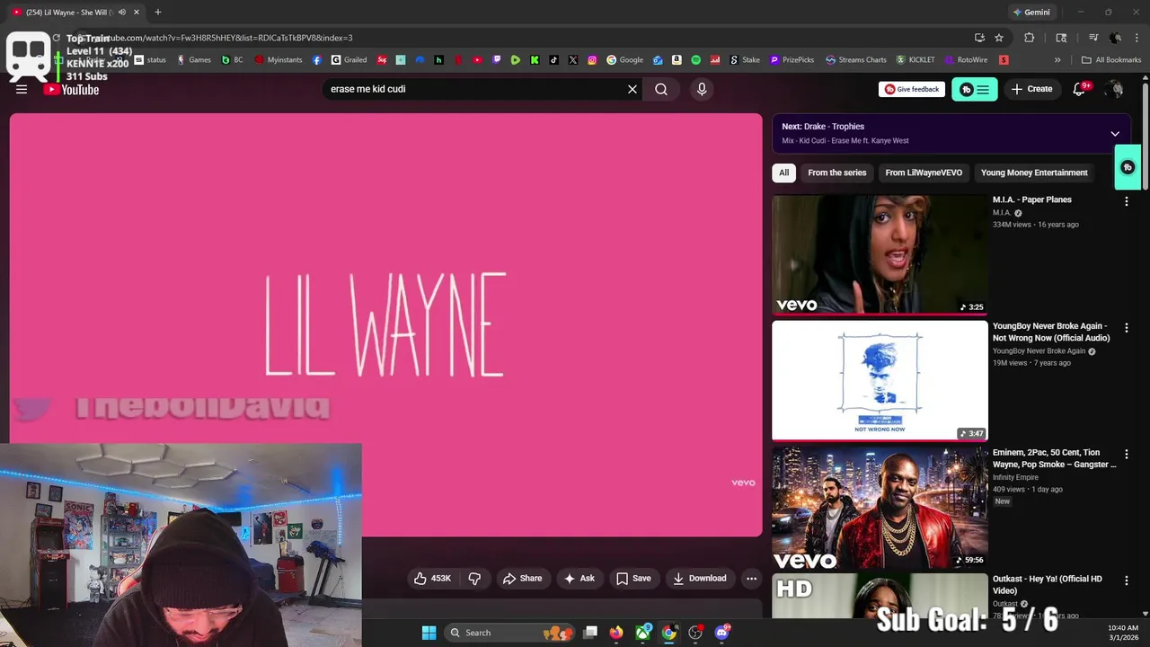Clear the search box with the X

(x=632, y=89)
